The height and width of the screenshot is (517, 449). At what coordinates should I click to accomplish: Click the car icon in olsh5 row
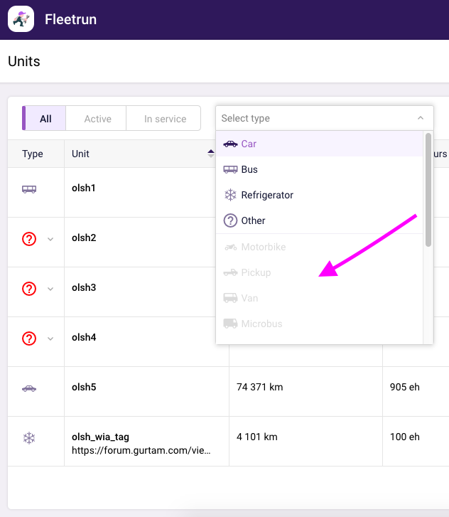[x=29, y=388]
